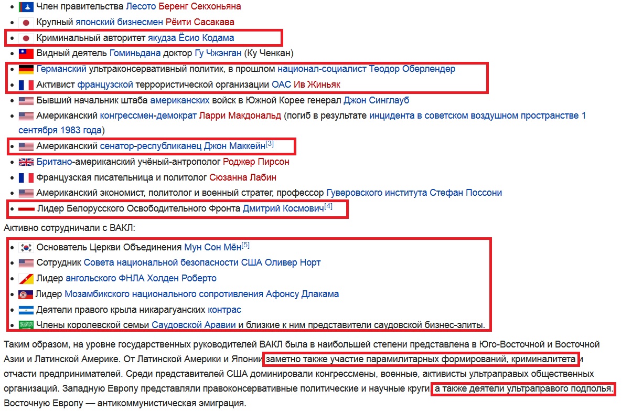Click the white-red-white Belarusian flag icon
The image size is (632, 411).
point(26,209)
